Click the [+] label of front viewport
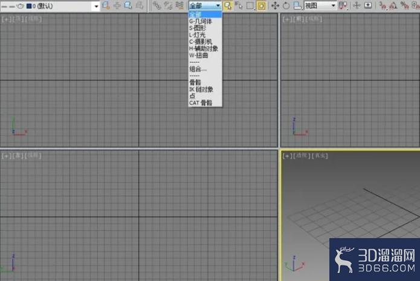The image size is (420, 281). (287, 19)
